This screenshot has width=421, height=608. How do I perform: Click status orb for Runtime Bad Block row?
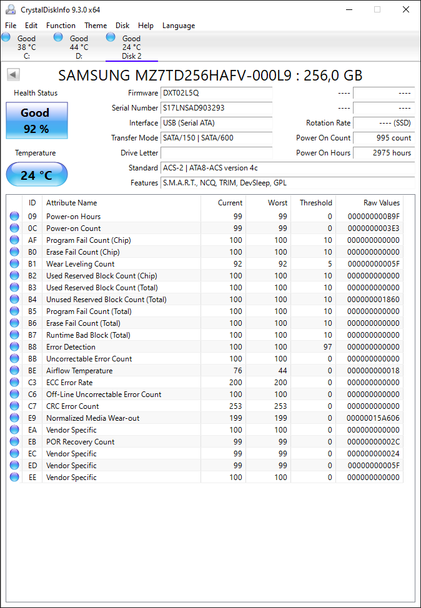coord(14,335)
